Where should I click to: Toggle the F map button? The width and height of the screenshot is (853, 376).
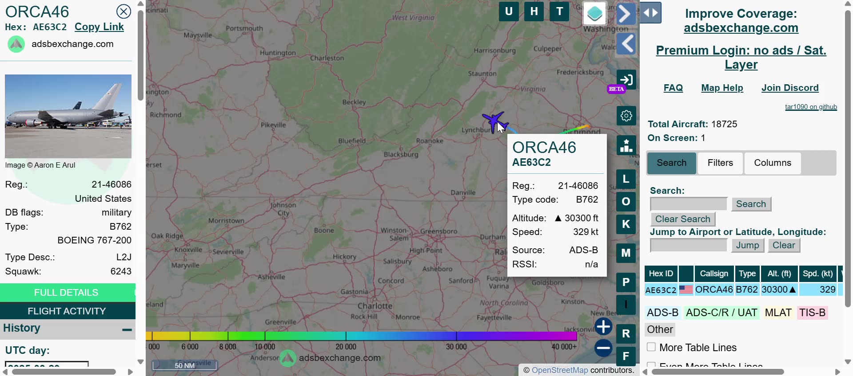coord(626,356)
